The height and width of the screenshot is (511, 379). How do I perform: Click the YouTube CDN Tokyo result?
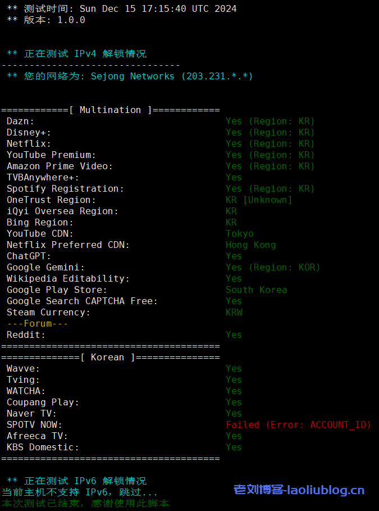240,234
